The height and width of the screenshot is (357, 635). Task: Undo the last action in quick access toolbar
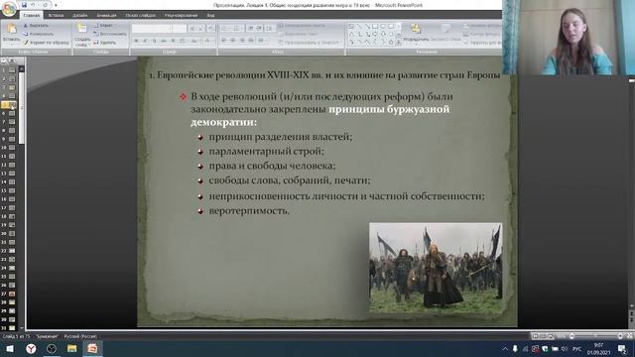[x=33, y=5]
